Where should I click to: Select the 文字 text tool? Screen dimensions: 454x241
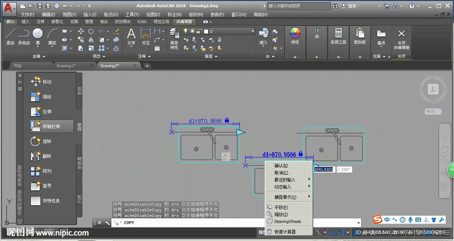coord(131,36)
